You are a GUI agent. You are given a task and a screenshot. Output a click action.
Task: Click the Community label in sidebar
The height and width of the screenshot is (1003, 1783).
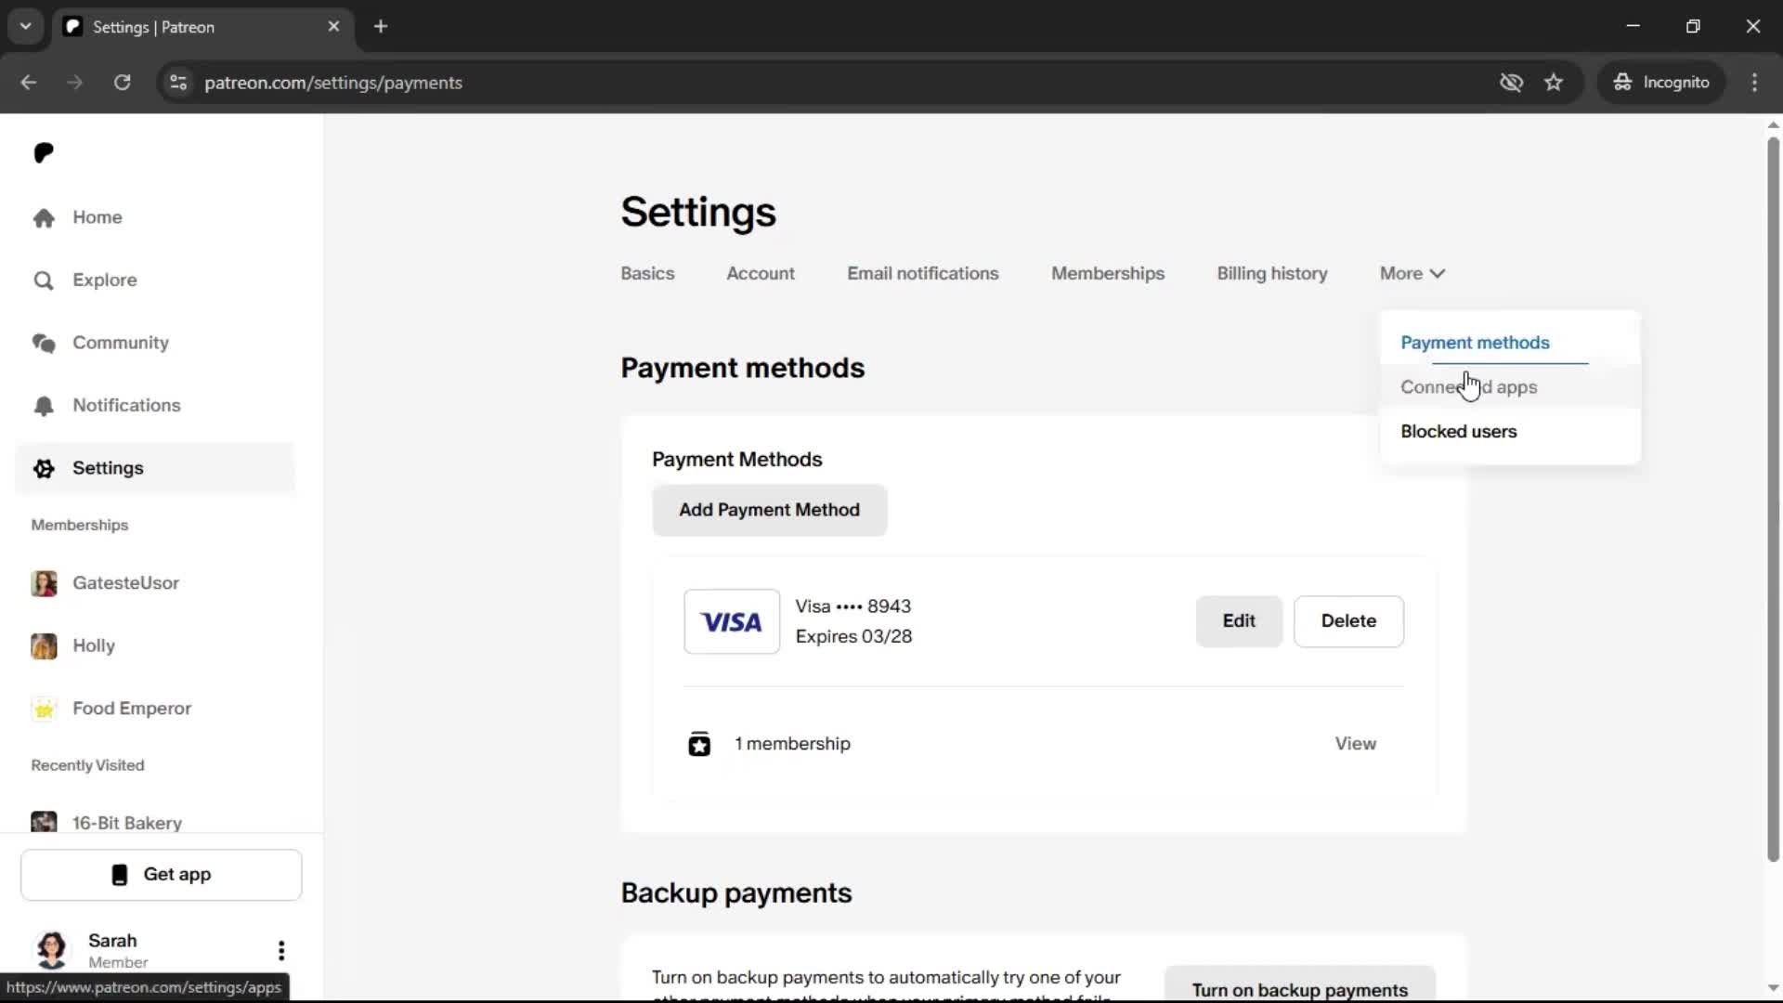[x=121, y=343]
